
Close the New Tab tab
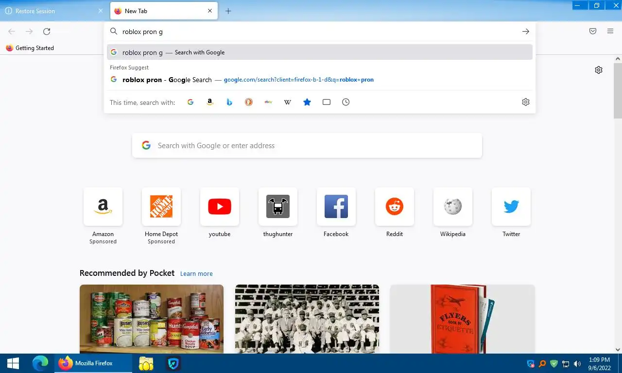pyautogui.click(x=210, y=11)
